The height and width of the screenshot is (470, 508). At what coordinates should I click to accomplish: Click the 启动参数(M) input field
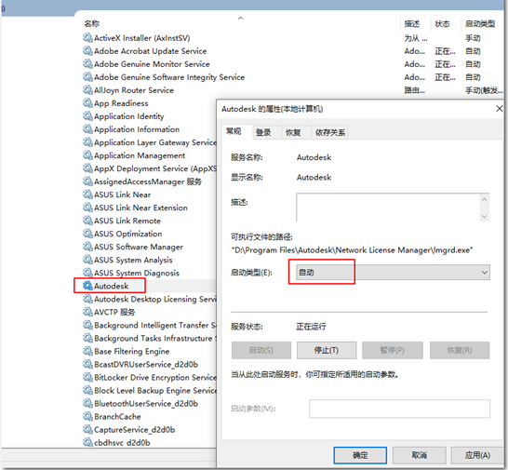pos(399,409)
